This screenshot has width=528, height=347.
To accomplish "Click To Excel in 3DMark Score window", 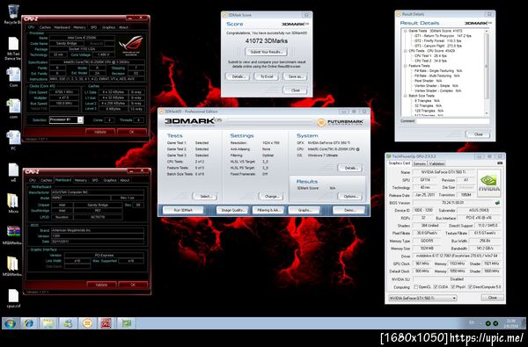I will (x=267, y=76).
